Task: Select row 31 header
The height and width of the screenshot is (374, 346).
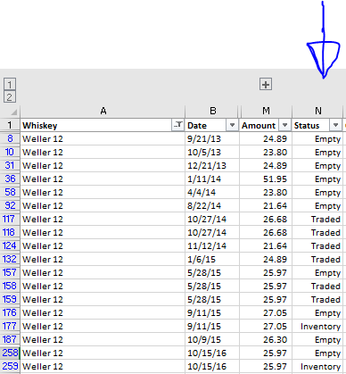Action: pos(10,165)
